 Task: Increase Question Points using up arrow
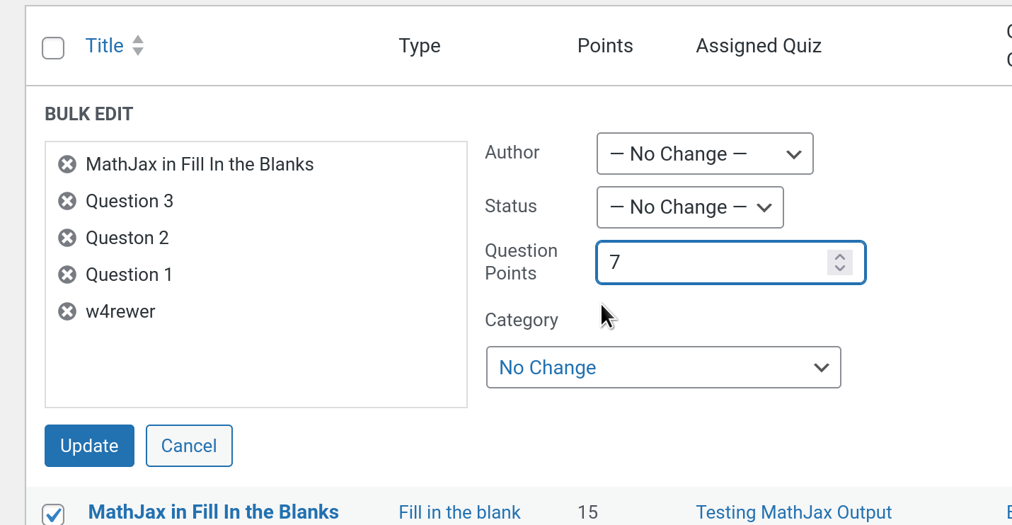[x=839, y=258]
